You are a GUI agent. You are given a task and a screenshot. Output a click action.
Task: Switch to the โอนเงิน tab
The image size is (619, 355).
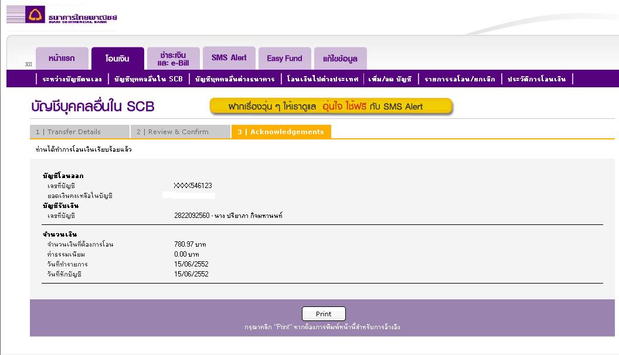click(118, 59)
